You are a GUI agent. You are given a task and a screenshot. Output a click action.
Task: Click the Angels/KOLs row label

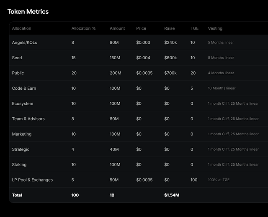24,43
